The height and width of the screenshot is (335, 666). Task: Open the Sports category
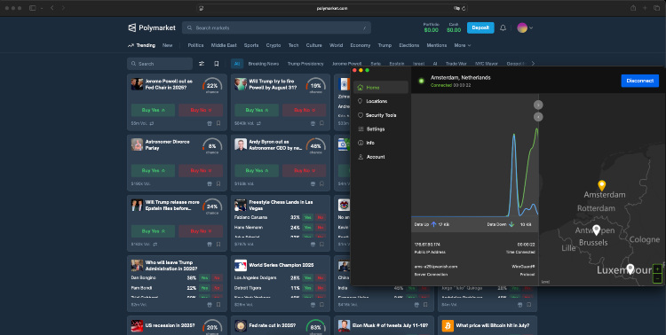coord(251,45)
